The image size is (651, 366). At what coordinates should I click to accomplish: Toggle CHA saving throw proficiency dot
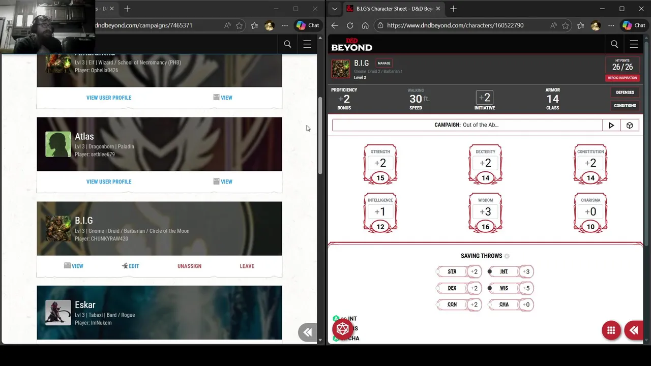[x=491, y=304]
